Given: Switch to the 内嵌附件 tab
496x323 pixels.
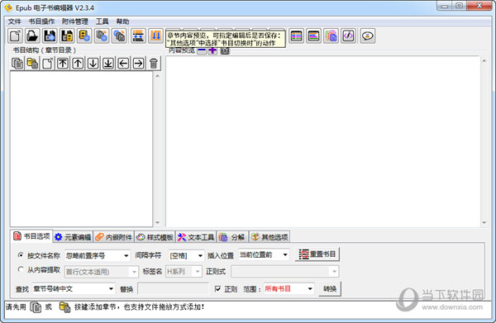Looking at the screenshot, I should tap(114, 237).
